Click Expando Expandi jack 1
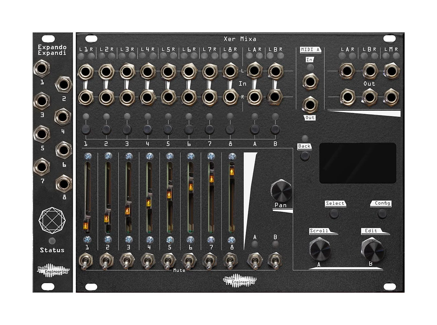437x325 pixels. coord(42,69)
